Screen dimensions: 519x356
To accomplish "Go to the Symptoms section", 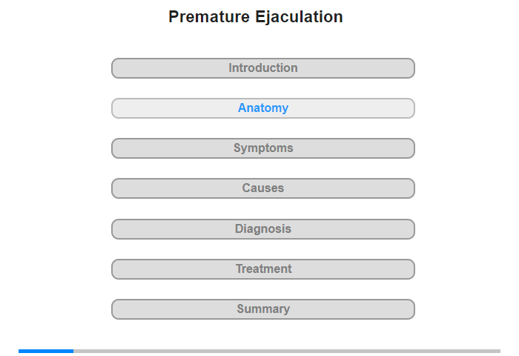I will click(262, 148).
